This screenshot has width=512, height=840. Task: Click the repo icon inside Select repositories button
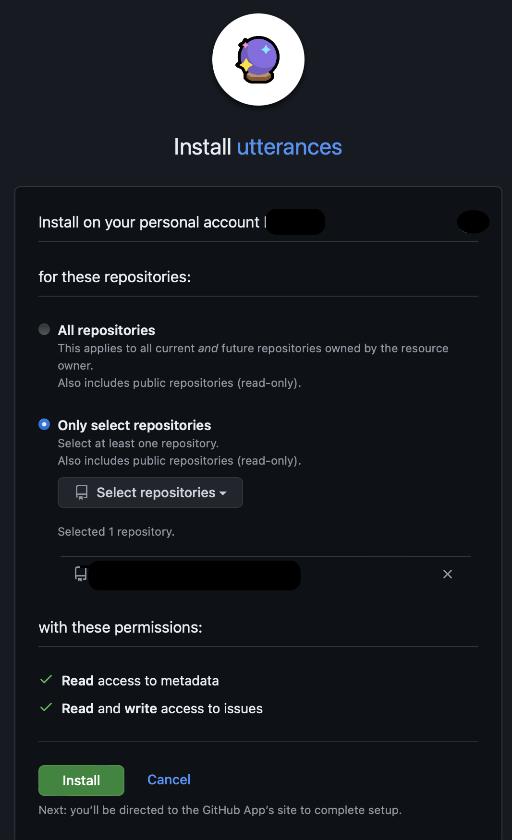pyautogui.click(x=82, y=492)
